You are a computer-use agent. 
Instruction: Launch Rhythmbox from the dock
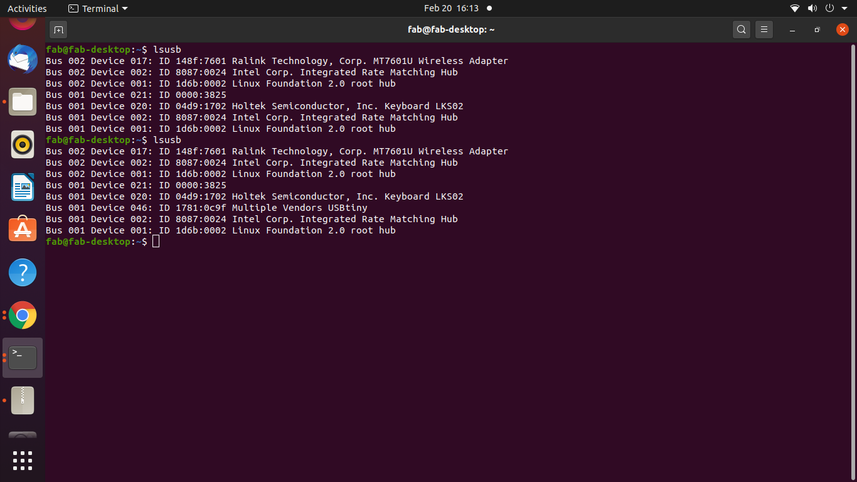(23, 144)
